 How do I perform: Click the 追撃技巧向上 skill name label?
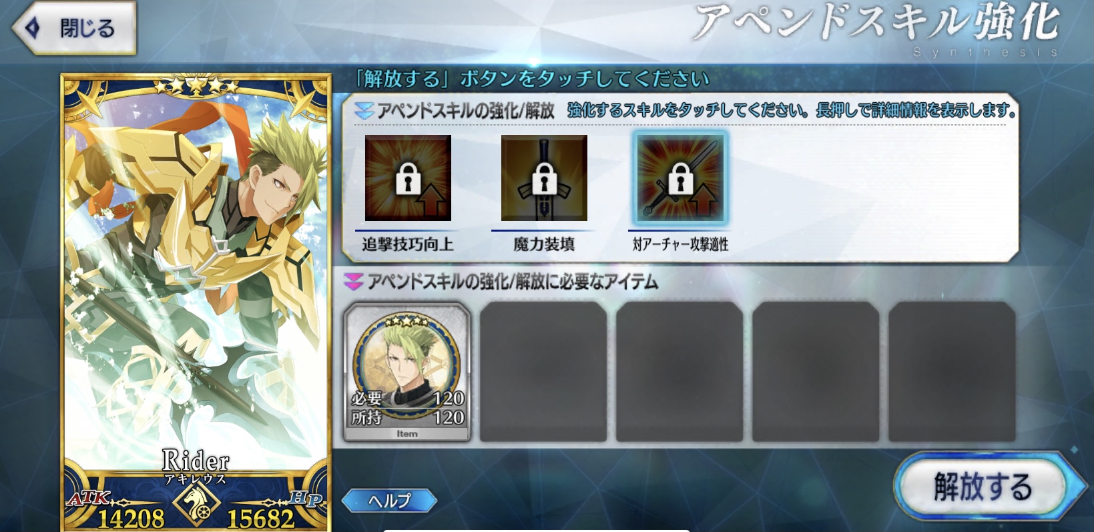pyautogui.click(x=408, y=244)
